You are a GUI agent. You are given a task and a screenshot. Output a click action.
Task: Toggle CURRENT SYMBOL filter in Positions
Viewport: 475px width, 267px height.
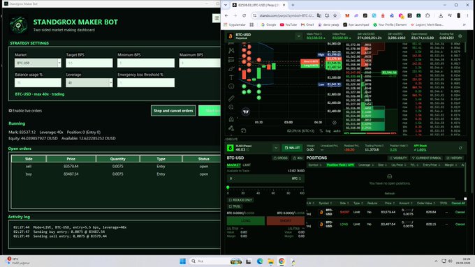pyautogui.click(x=426, y=158)
